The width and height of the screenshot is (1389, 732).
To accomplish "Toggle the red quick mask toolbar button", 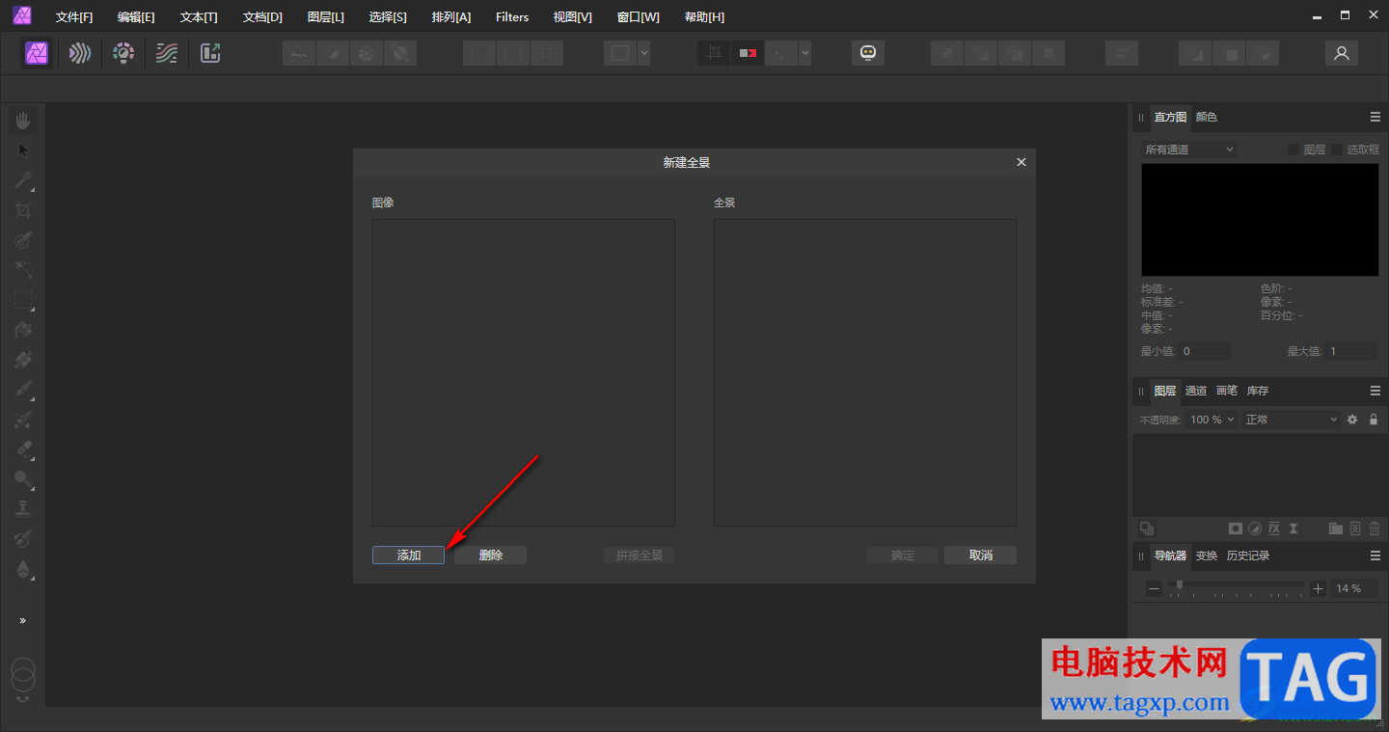I will (x=748, y=53).
